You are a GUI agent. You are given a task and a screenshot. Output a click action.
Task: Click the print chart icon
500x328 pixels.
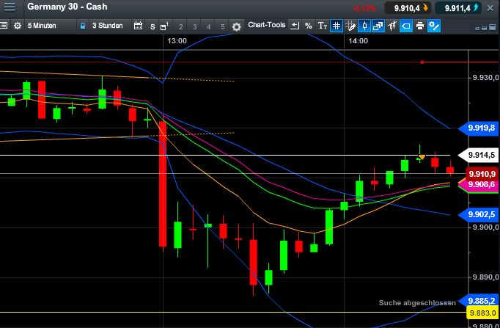pos(419,26)
